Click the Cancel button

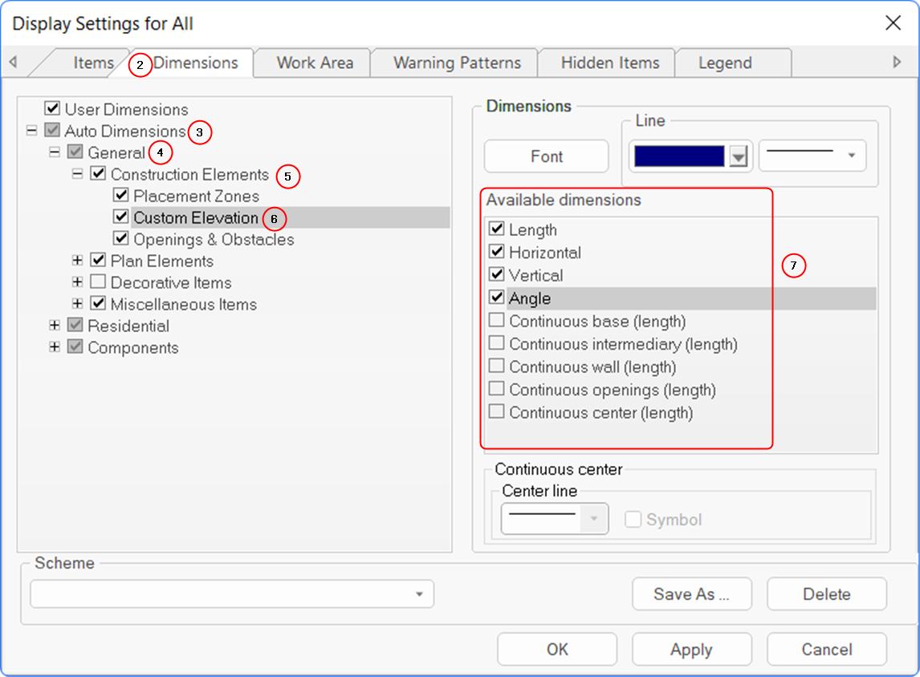coord(827,650)
